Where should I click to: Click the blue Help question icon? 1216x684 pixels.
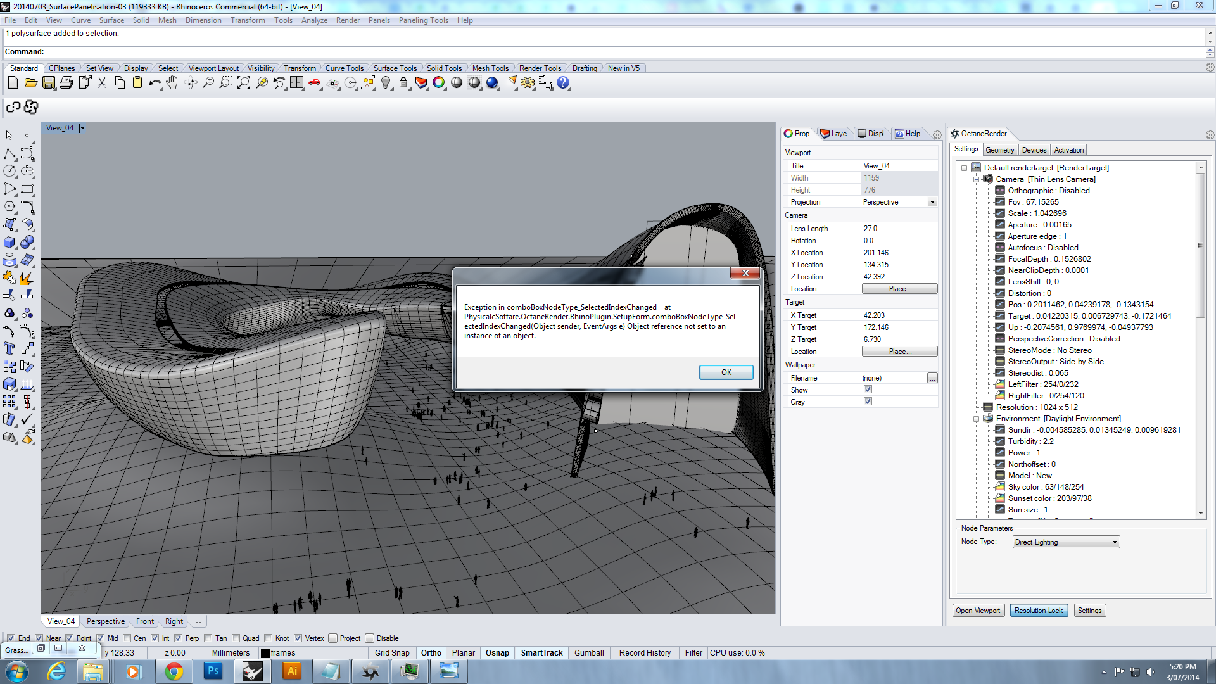click(563, 83)
